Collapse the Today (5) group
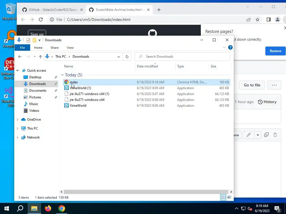The image size is (286, 214). point(62,75)
